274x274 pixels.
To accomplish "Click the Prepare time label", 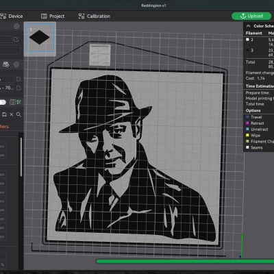I will pyautogui.click(x=258, y=92).
